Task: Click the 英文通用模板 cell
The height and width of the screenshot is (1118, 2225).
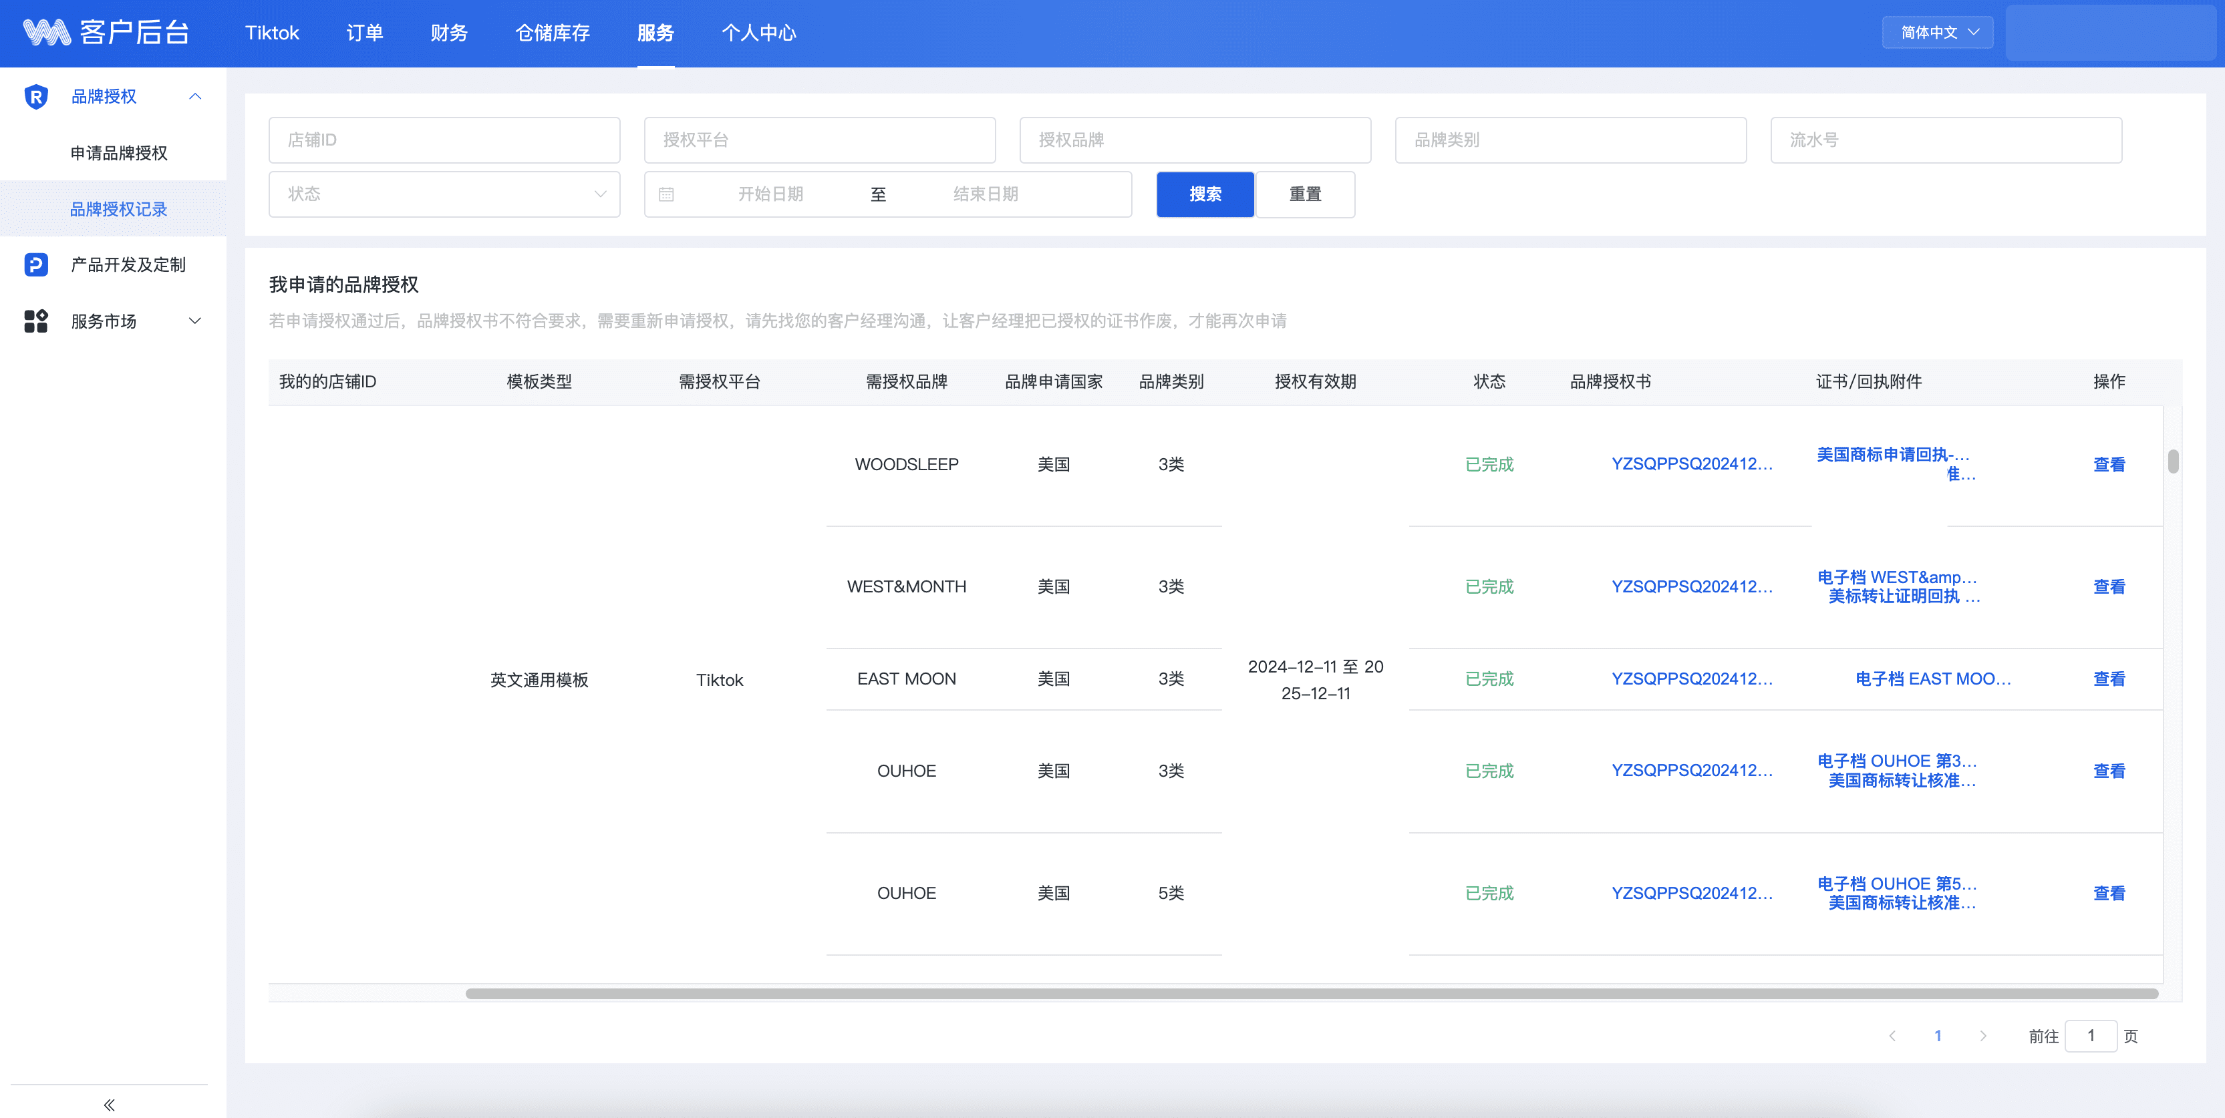Action: tap(539, 679)
